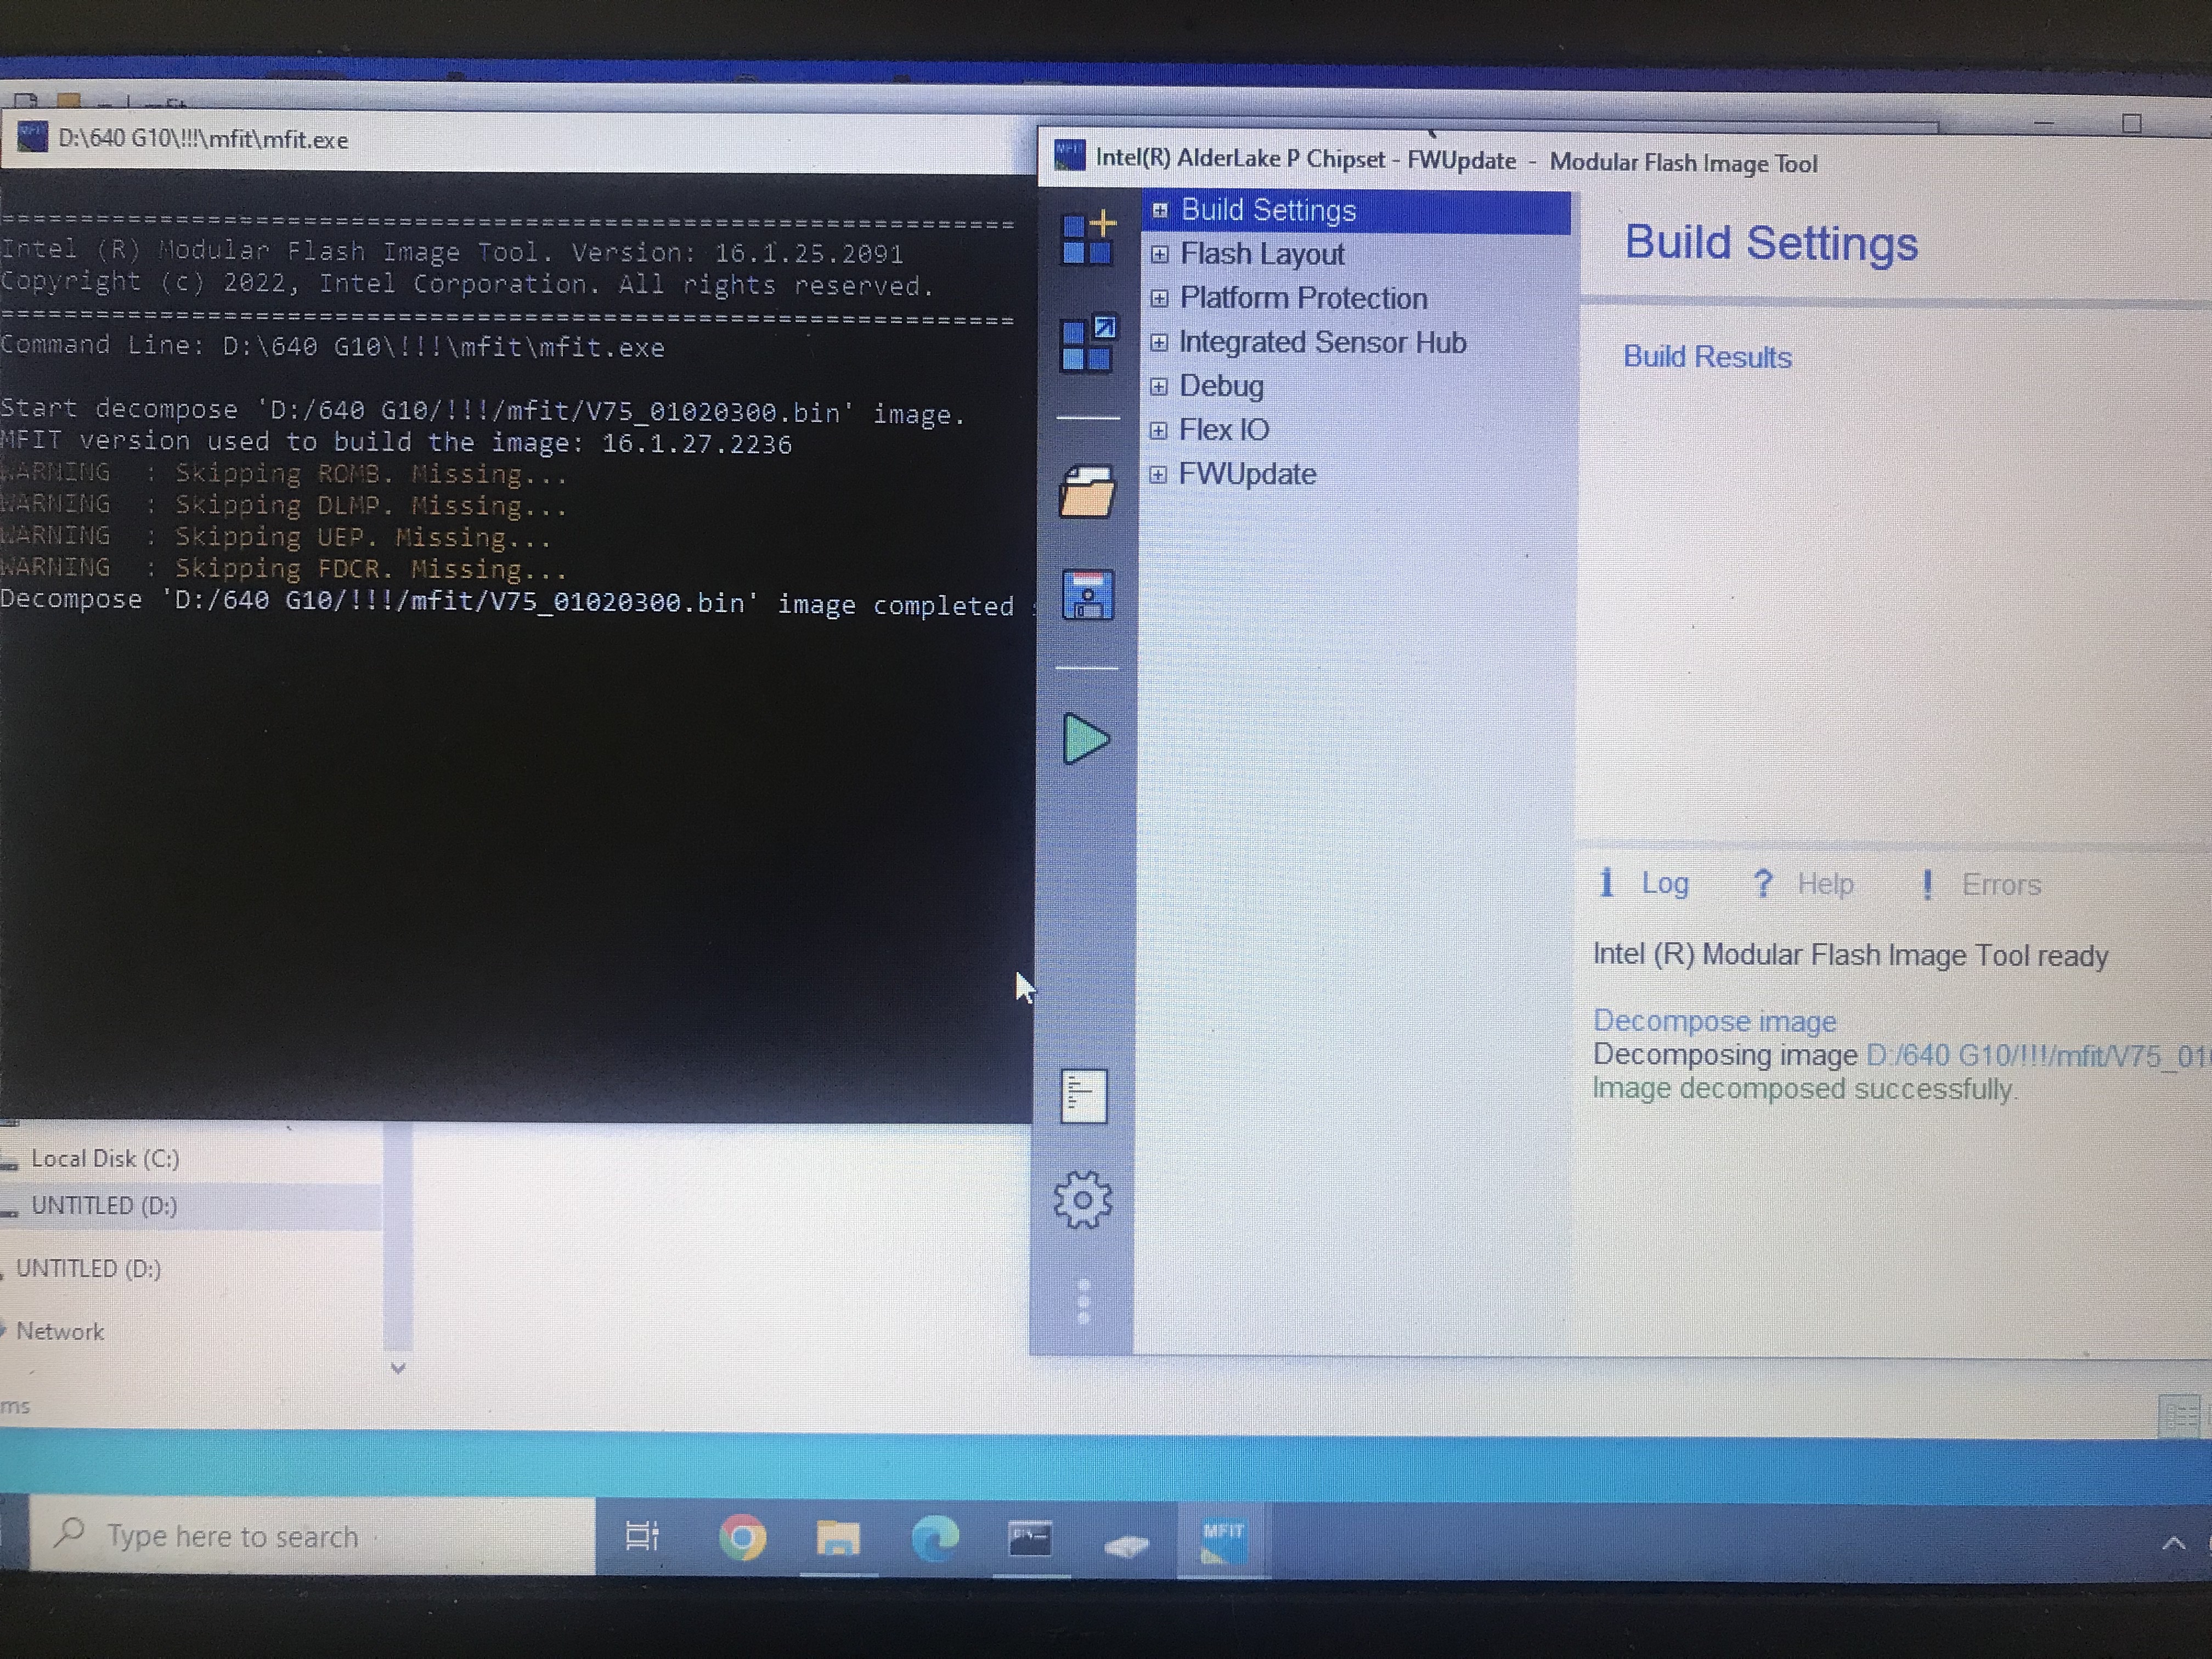Expand the Flash Layout tree node
This screenshot has width=2212, height=1659.
click(x=1159, y=254)
